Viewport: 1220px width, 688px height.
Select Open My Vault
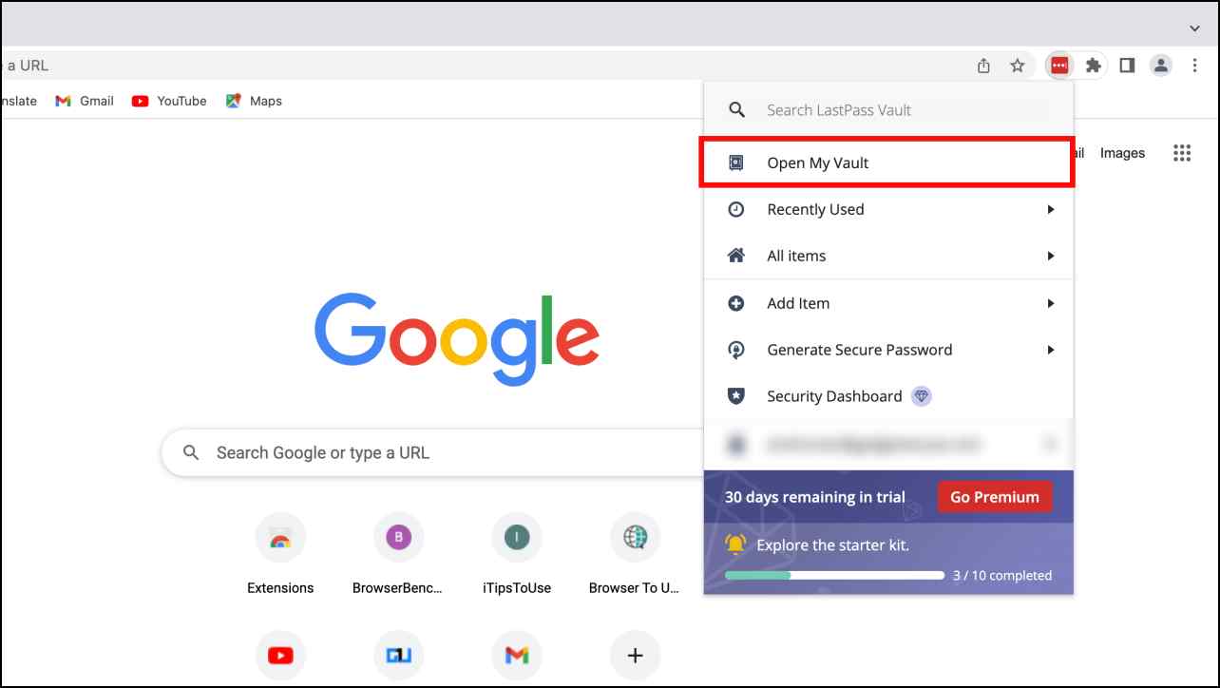tap(887, 162)
